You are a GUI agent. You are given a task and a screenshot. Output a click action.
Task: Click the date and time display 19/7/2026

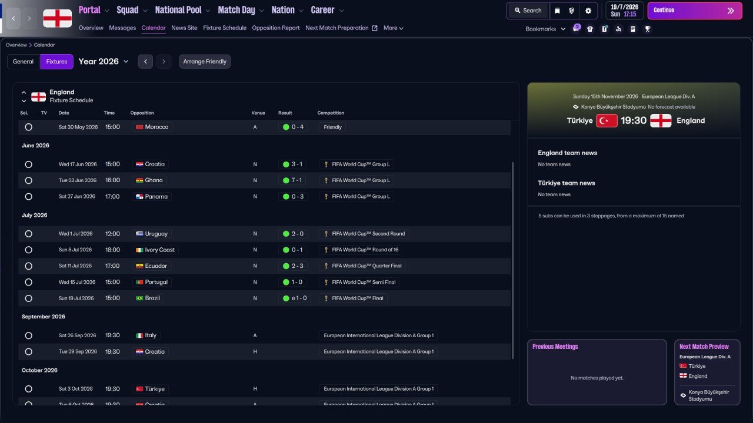[x=624, y=11]
